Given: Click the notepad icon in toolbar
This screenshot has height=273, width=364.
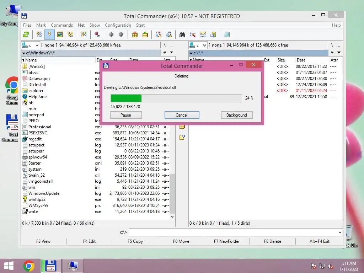Looking at the screenshot, I should click(227, 34).
